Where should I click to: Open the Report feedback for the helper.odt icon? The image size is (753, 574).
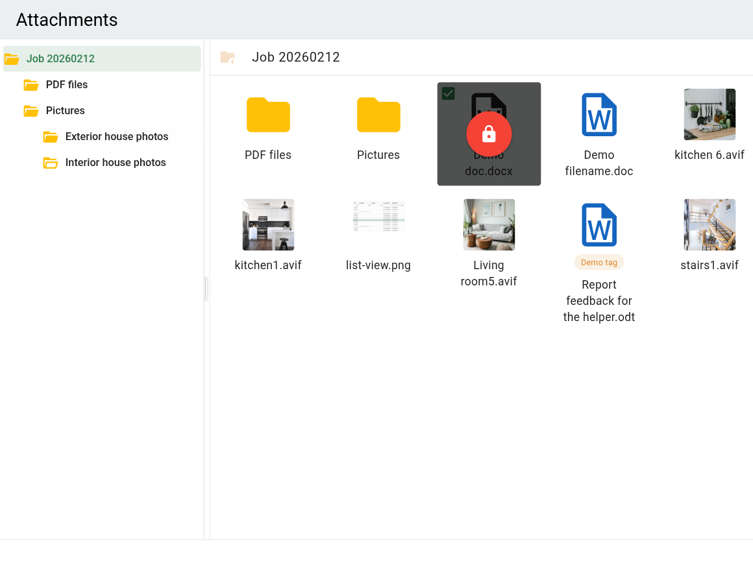[x=599, y=225]
